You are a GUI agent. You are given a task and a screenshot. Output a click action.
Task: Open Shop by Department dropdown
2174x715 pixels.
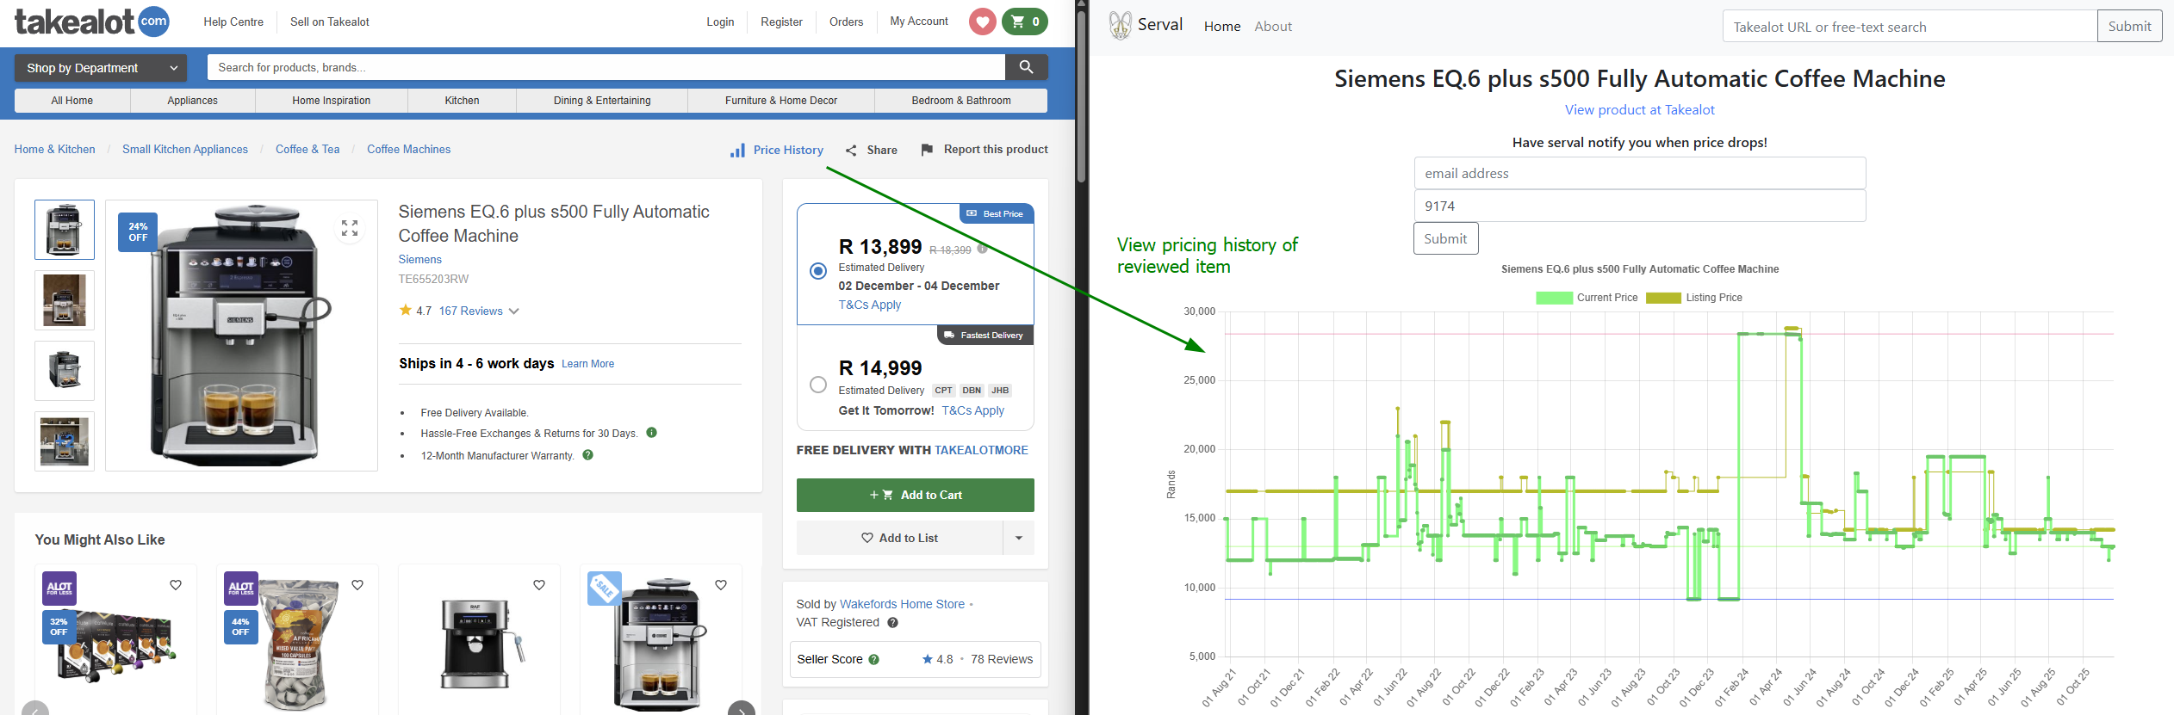click(101, 68)
